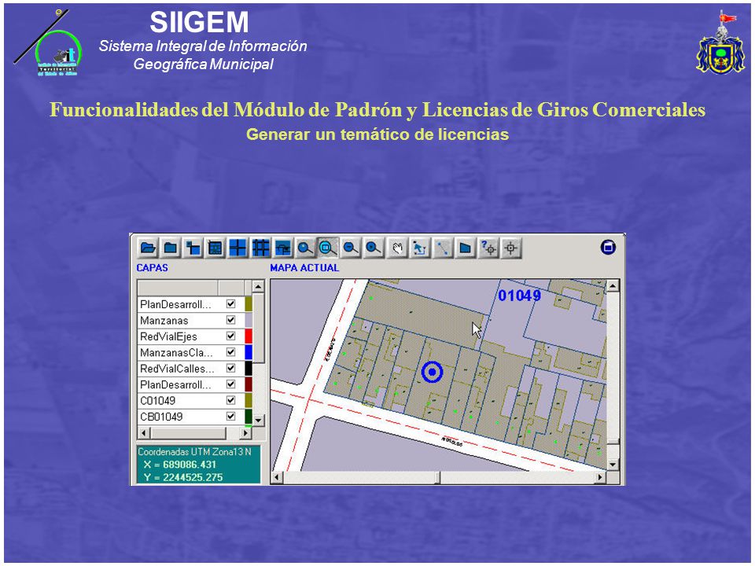Image resolution: width=755 pixels, height=566 pixels.
Task: Select the CB01049 layer name
Action: 161,417
